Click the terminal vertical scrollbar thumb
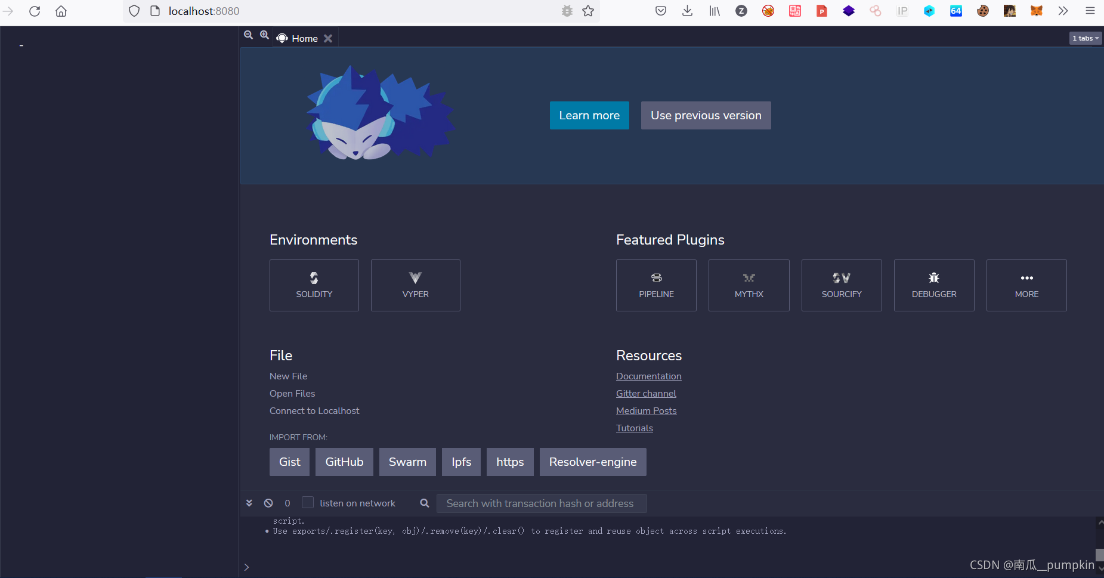 [1100, 555]
